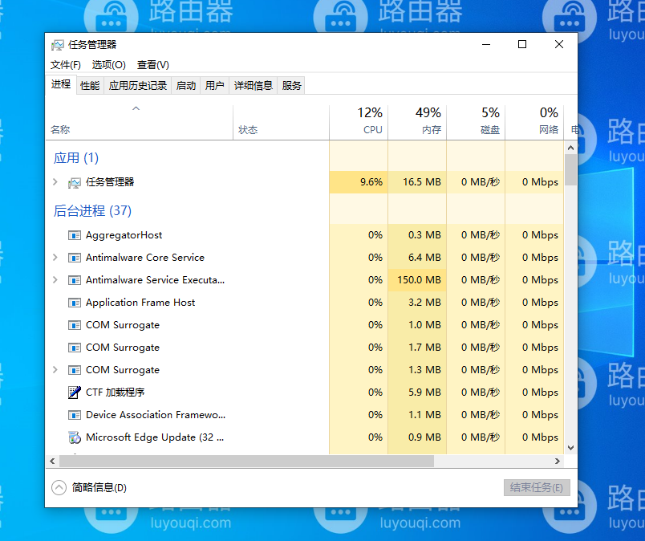Screen dimensions: 645x541
Task: Click the 0.9 MB memory value
Action: coord(424,437)
